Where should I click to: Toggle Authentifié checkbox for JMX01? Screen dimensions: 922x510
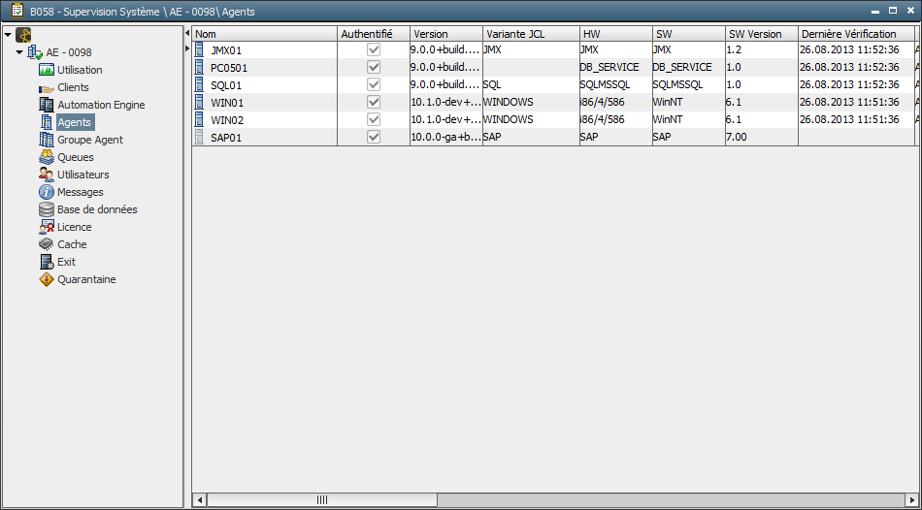(x=374, y=50)
